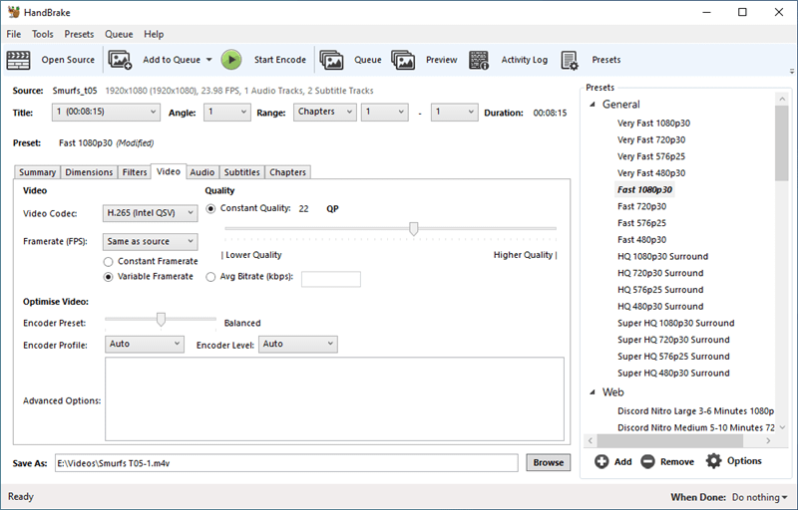This screenshot has width=798, height=510.
Task: Select the Fast 720p30 preset
Action: (641, 207)
